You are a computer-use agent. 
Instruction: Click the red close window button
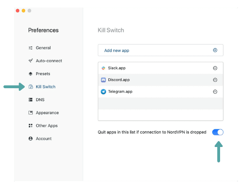pyautogui.click(x=18, y=10)
